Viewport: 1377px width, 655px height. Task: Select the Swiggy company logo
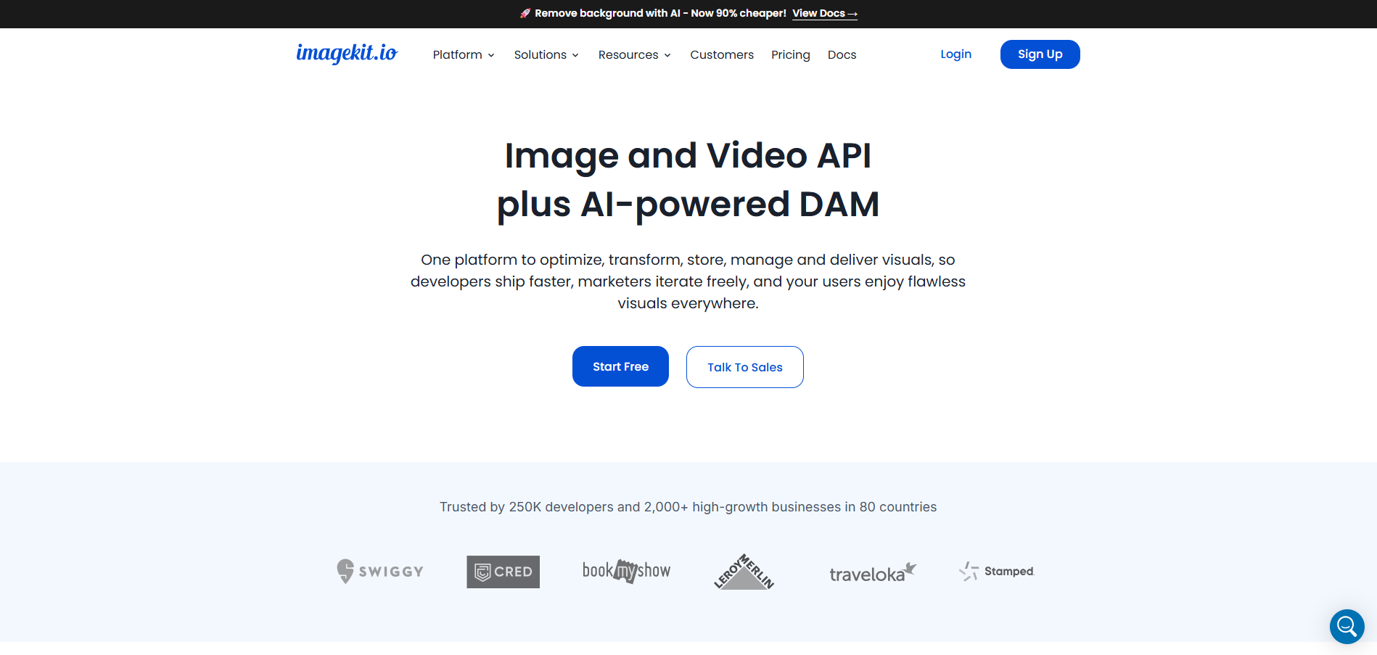379,572
